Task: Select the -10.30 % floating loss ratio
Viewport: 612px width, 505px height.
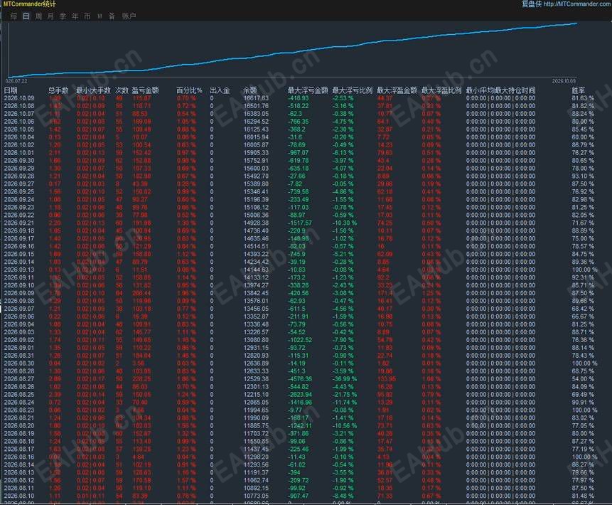Action: [344, 223]
